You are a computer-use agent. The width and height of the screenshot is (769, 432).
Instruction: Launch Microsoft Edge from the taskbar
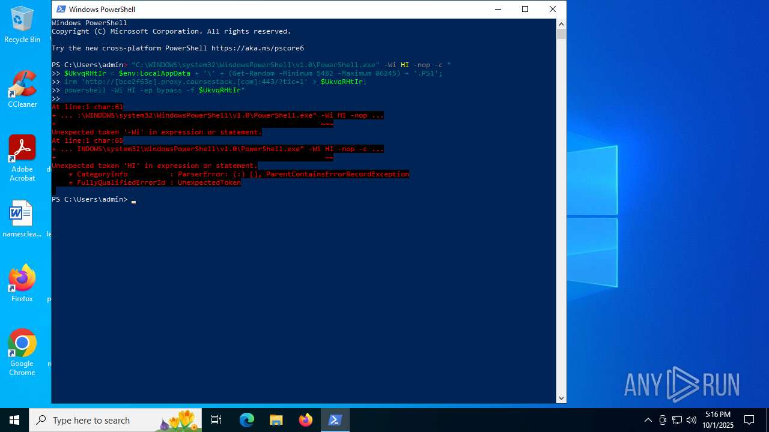click(247, 420)
